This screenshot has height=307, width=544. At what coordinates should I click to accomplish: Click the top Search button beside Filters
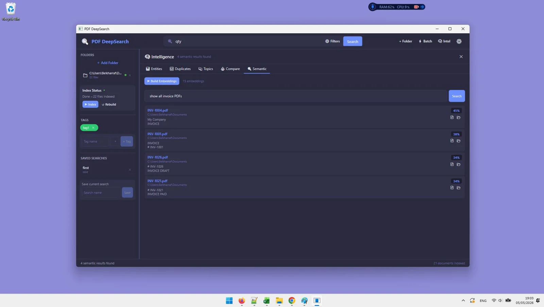353,42
